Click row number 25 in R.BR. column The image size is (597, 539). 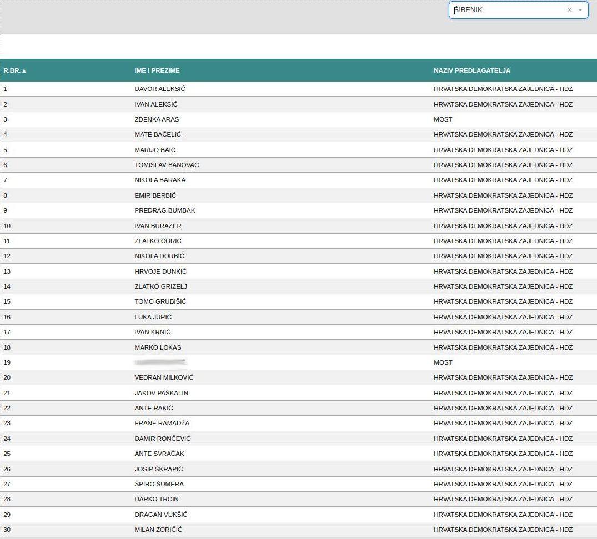[7, 454]
